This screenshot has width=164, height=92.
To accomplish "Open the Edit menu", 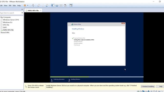I will coord(1,6).
